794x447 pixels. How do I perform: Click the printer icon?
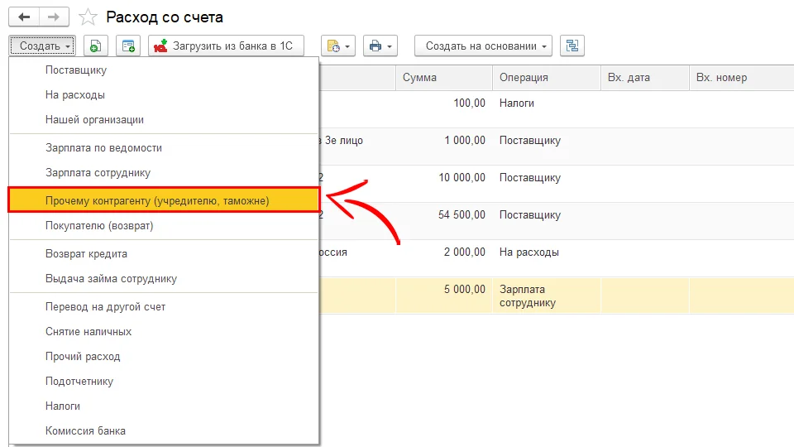coord(375,46)
